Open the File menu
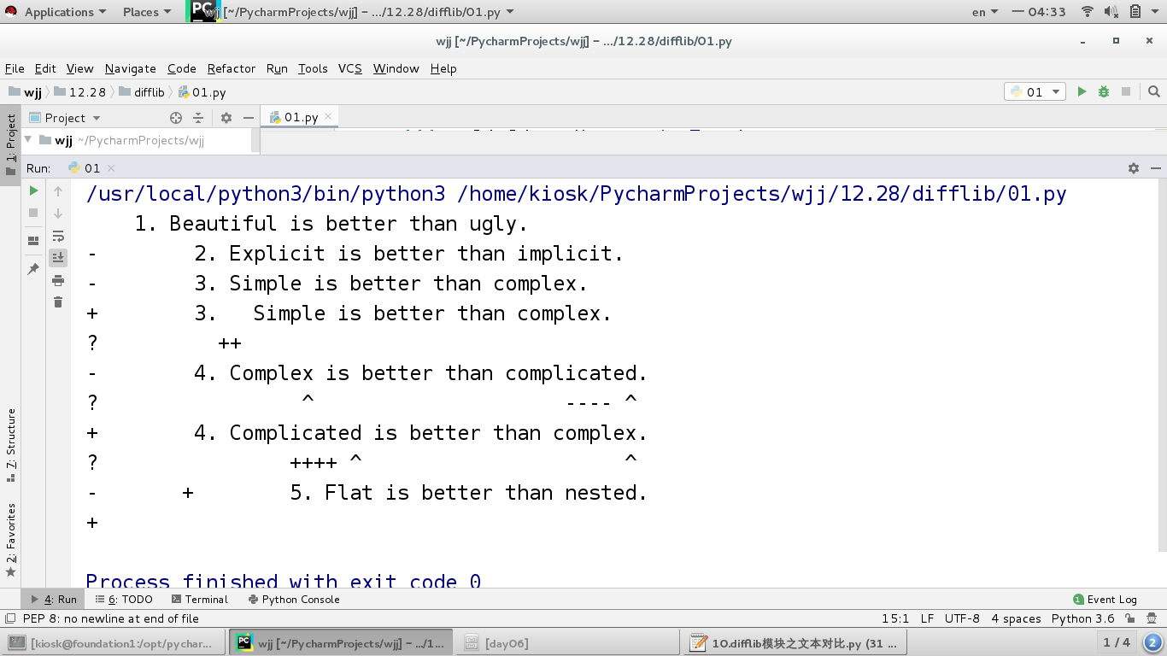The width and height of the screenshot is (1167, 656). 15,68
